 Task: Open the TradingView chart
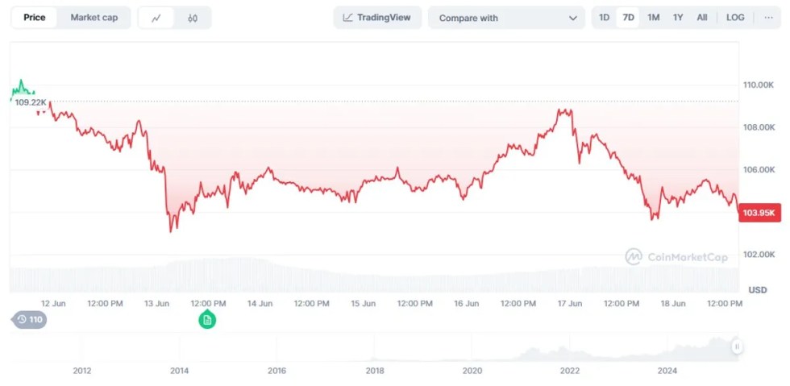coord(377,18)
